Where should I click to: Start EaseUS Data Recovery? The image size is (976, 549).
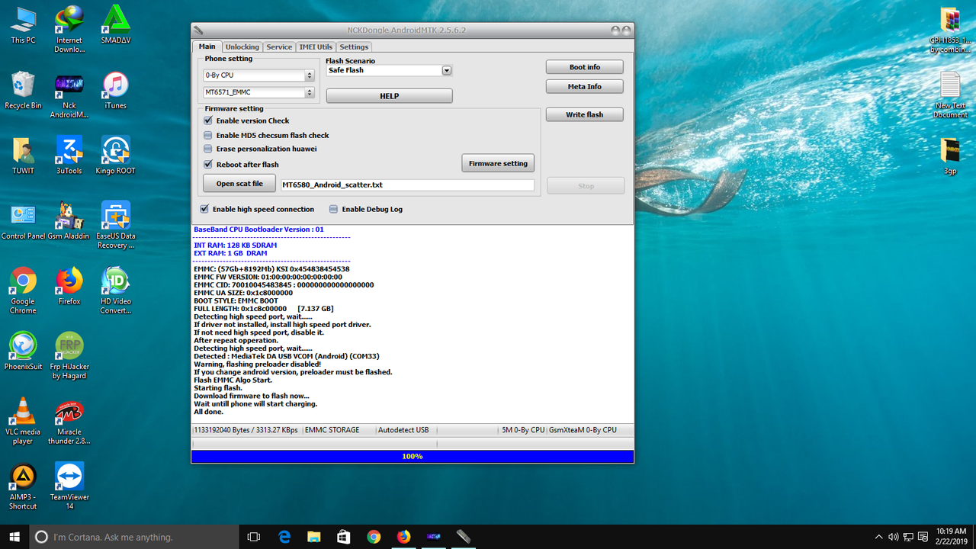(115, 216)
